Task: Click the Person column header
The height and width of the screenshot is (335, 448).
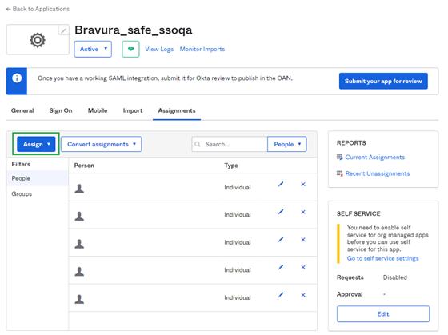Action: [x=84, y=166]
